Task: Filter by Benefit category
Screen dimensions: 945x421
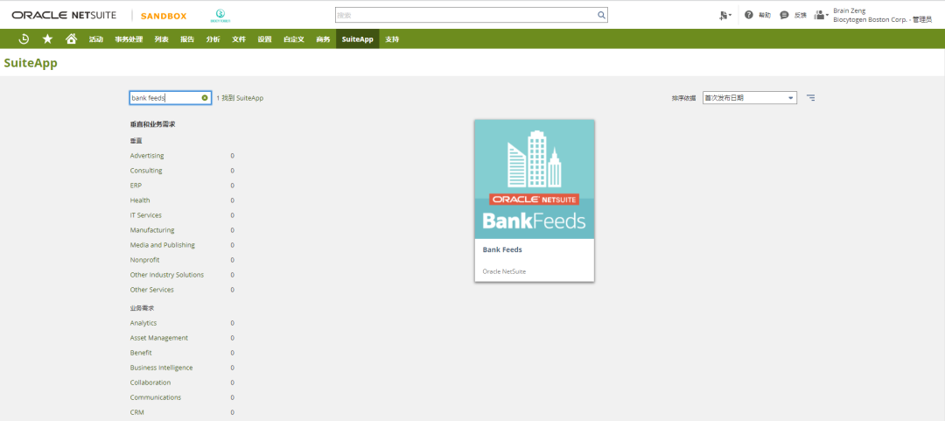Action: point(141,353)
